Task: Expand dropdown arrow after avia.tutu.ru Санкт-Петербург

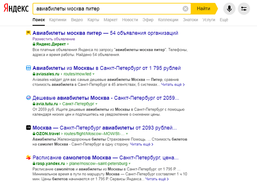Action: click(96, 104)
